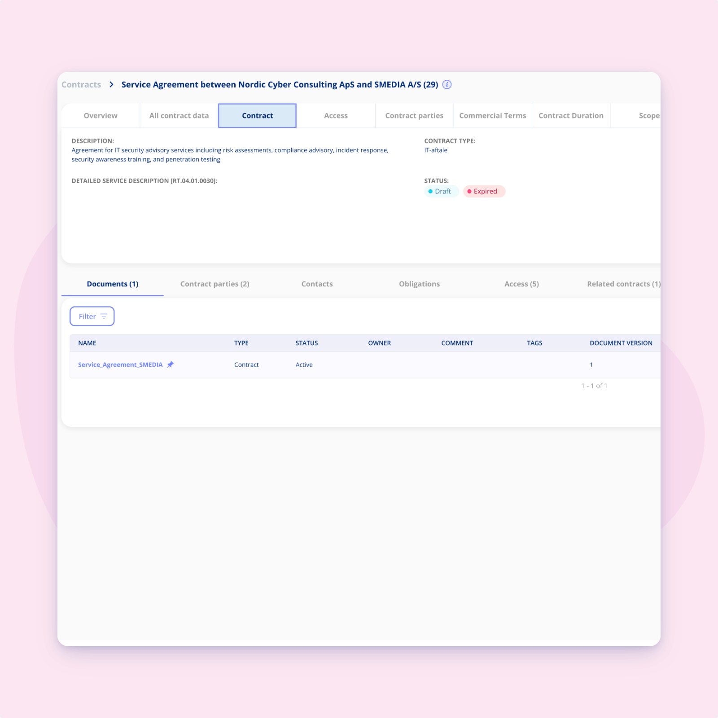
Task: Click the breadcrumb chevron after Contracts
Action: (x=111, y=84)
